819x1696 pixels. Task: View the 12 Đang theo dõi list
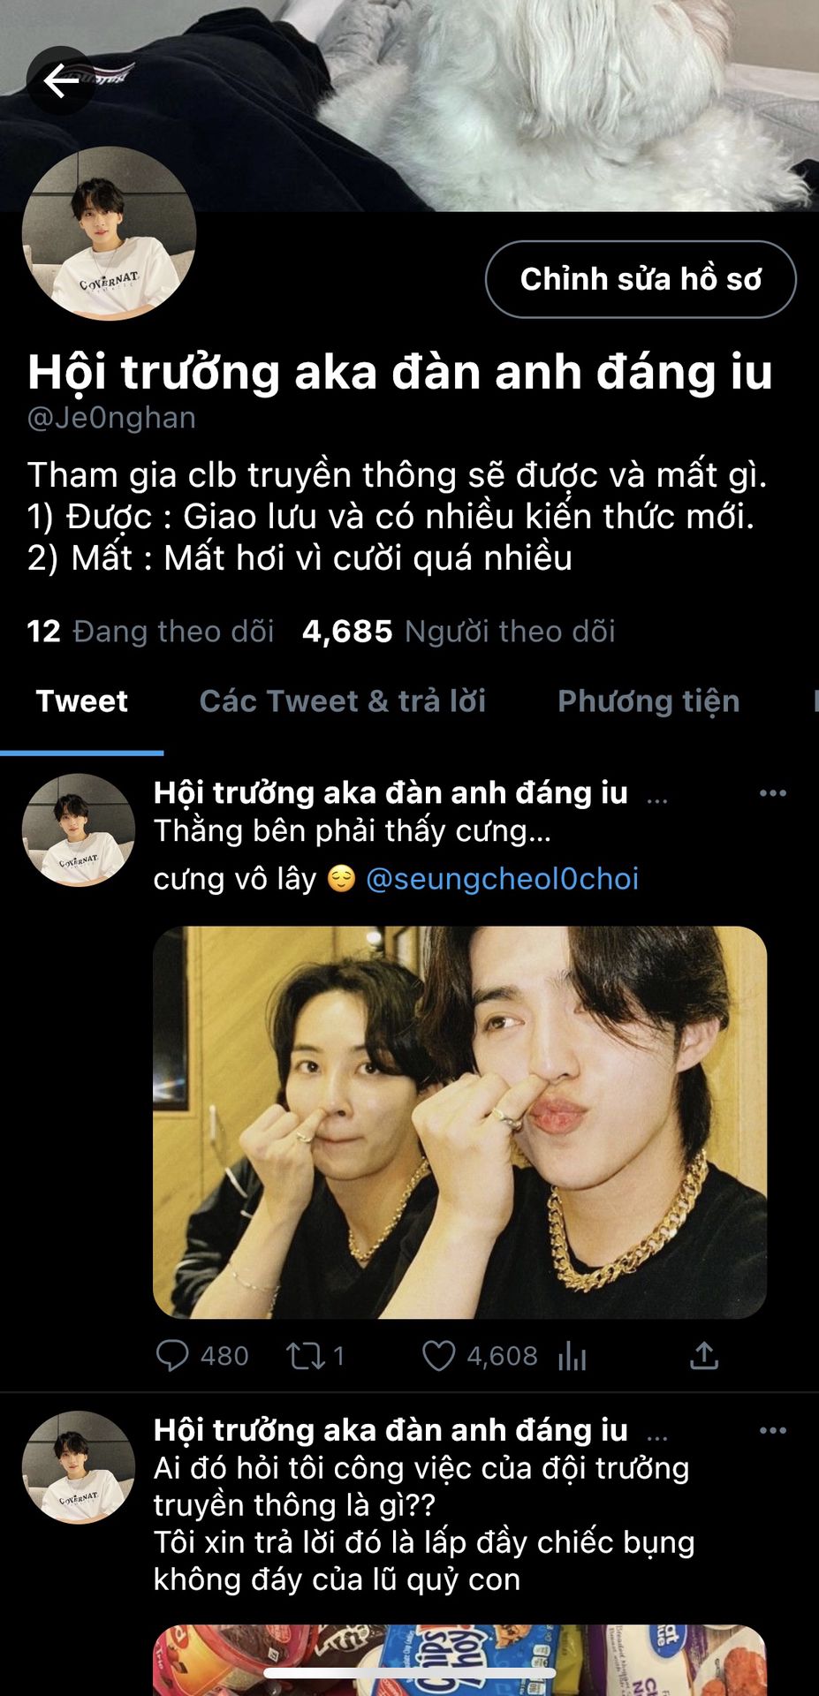150,632
